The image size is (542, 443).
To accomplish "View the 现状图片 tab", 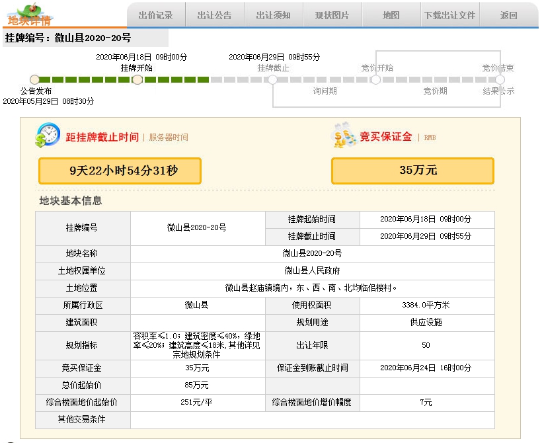I will tap(332, 15).
